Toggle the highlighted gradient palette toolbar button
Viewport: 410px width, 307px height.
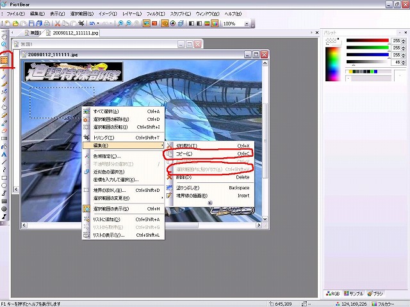tap(215, 24)
